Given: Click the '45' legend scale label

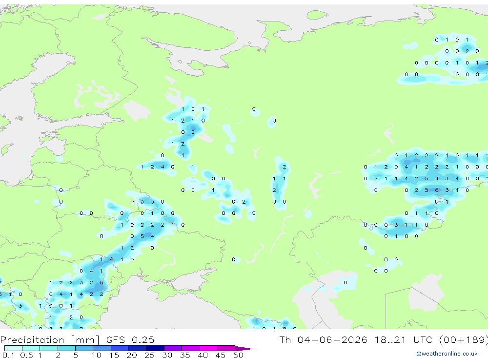Looking at the screenshot, I should coord(221,355).
